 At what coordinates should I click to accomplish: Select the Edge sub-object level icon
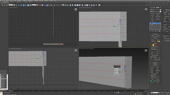153,45
